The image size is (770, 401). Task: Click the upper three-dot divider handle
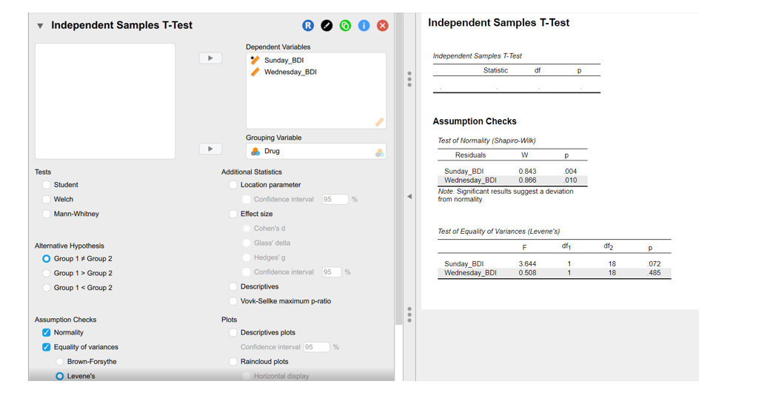click(409, 79)
